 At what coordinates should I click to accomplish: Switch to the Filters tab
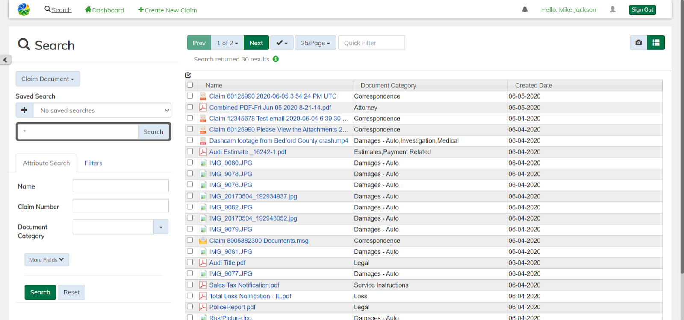click(x=93, y=163)
